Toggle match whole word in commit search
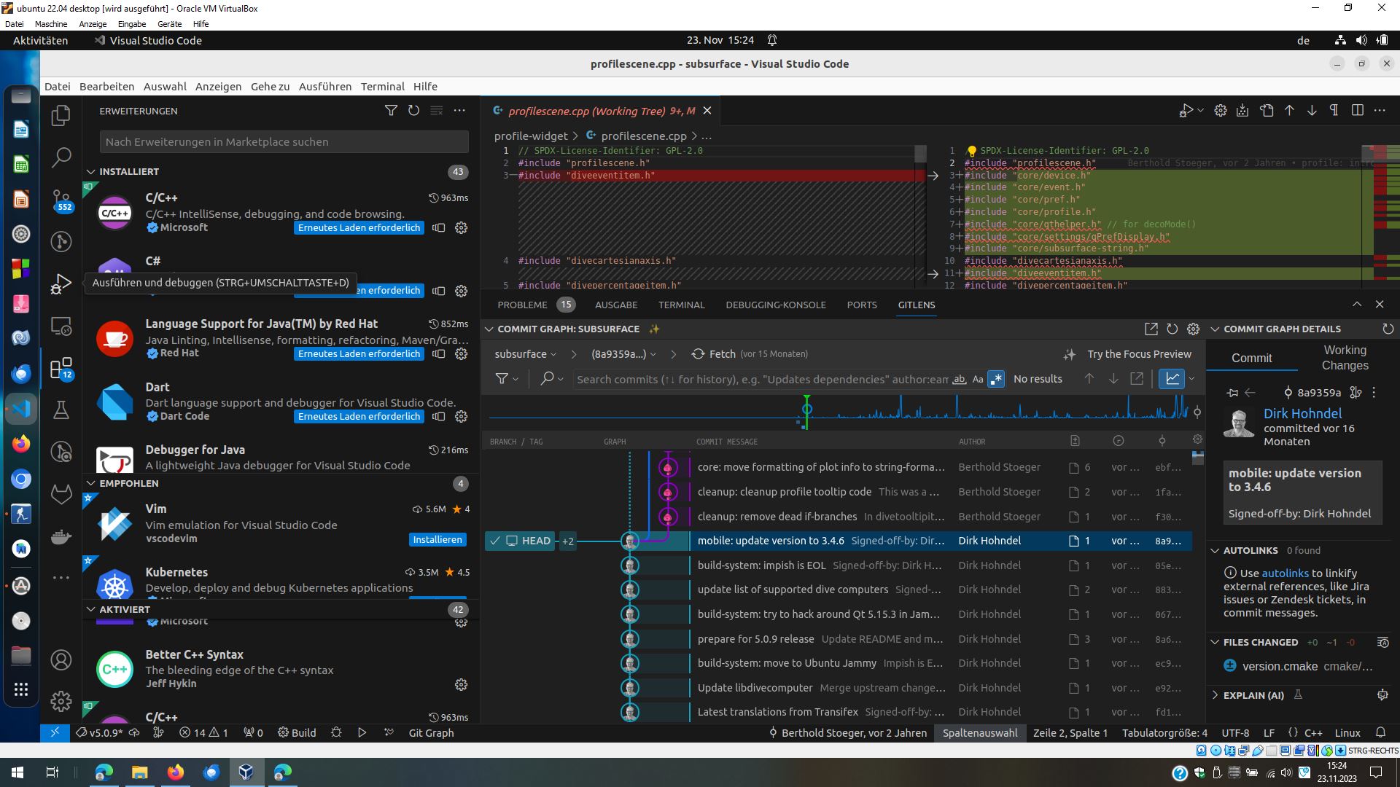The image size is (1400, 787). click(960, 379)
